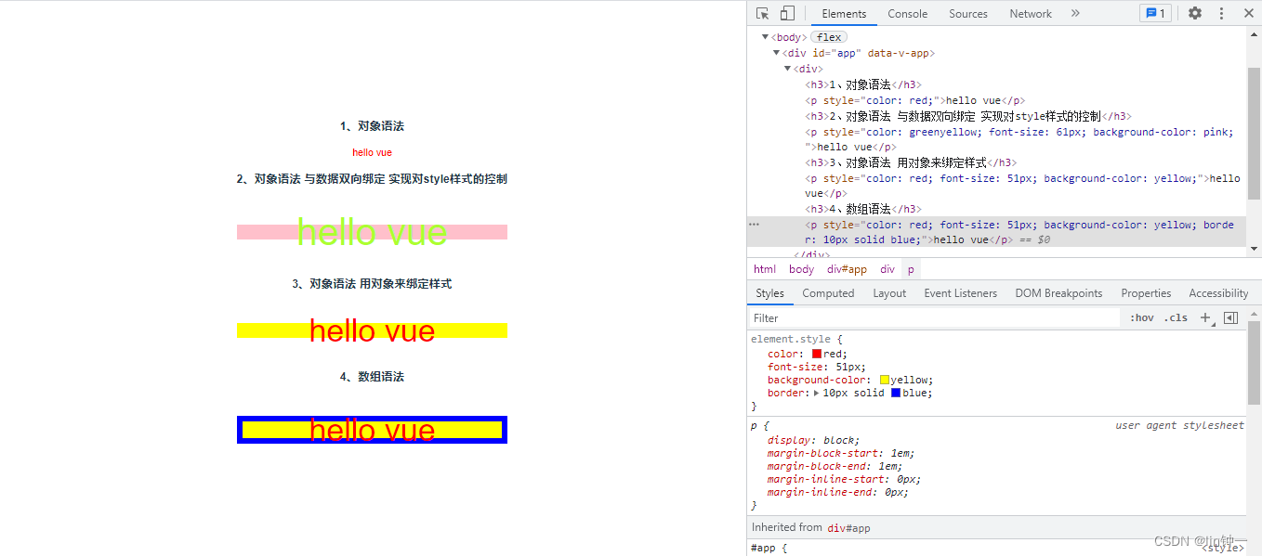Activate the inspect element picker icon
The width and height of the screenshot is (1262, 556).
(763, 13)
